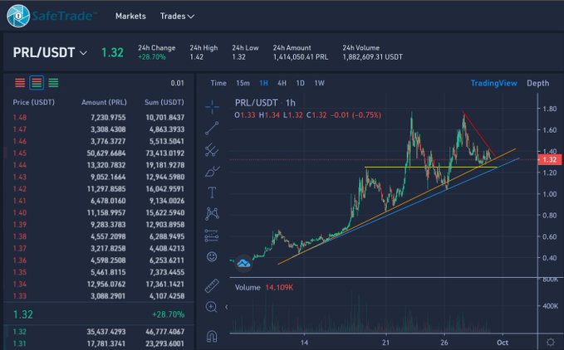Screen dimensions: 564x350
Task: Show sell orders only in order book
Action: click(20, 83)
